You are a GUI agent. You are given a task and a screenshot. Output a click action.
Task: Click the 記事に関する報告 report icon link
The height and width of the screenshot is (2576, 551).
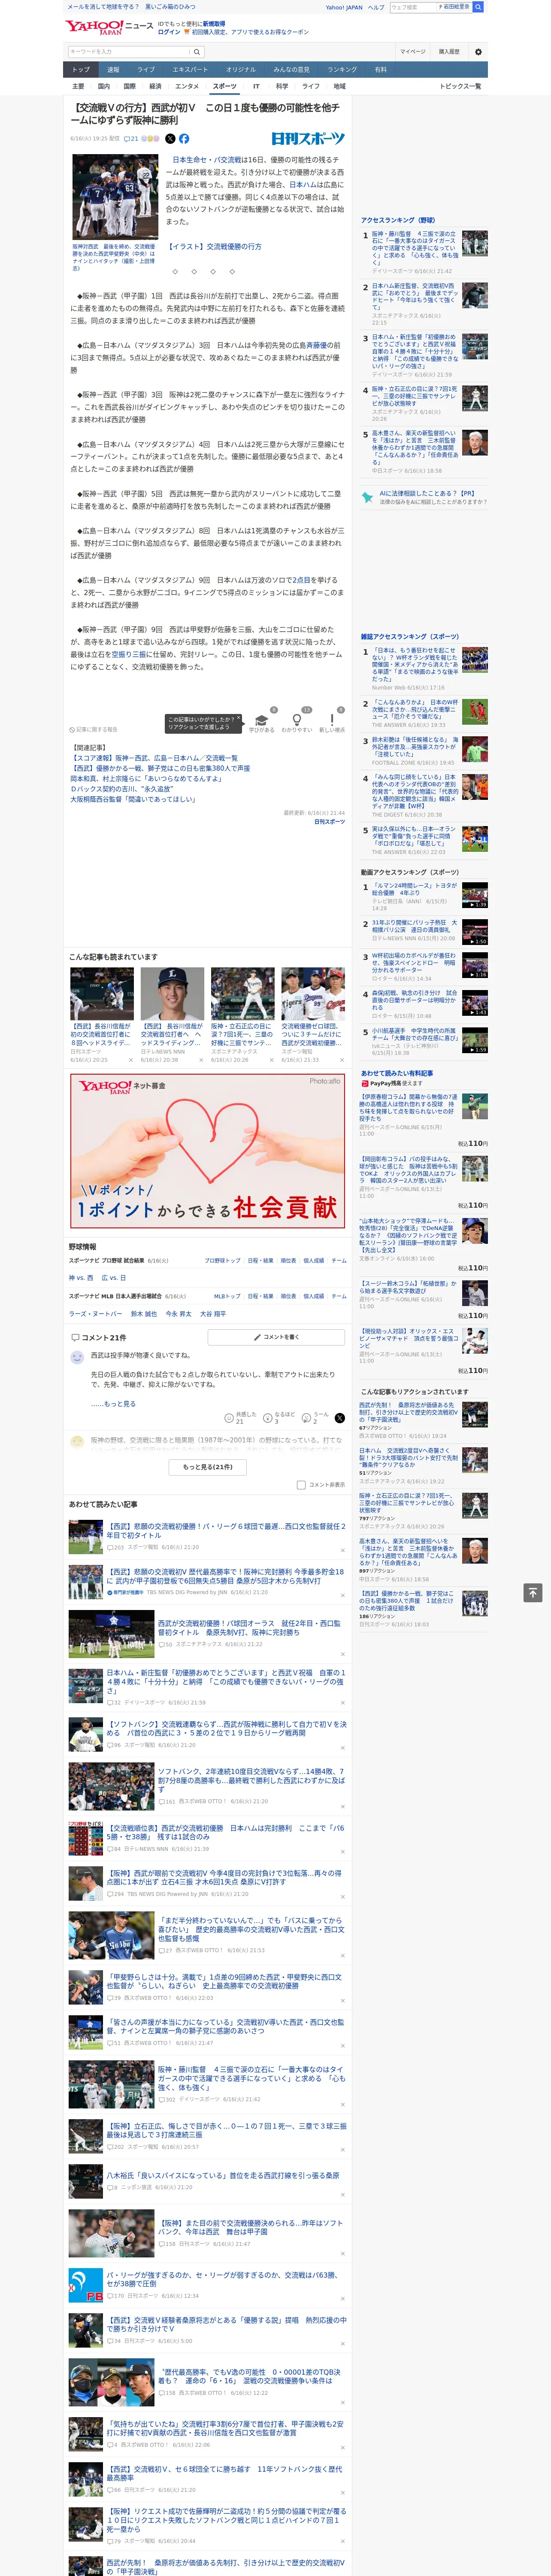(93, 729)
